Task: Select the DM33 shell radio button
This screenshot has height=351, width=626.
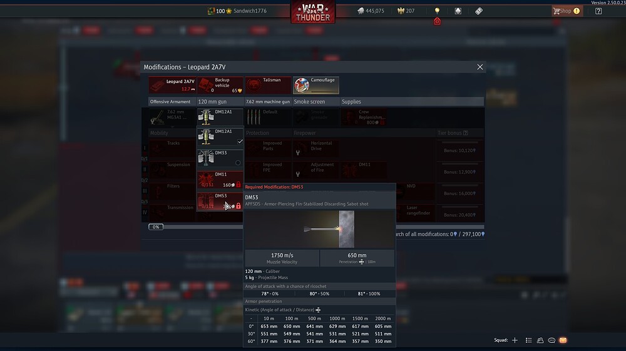Action: tap(238, 162)
